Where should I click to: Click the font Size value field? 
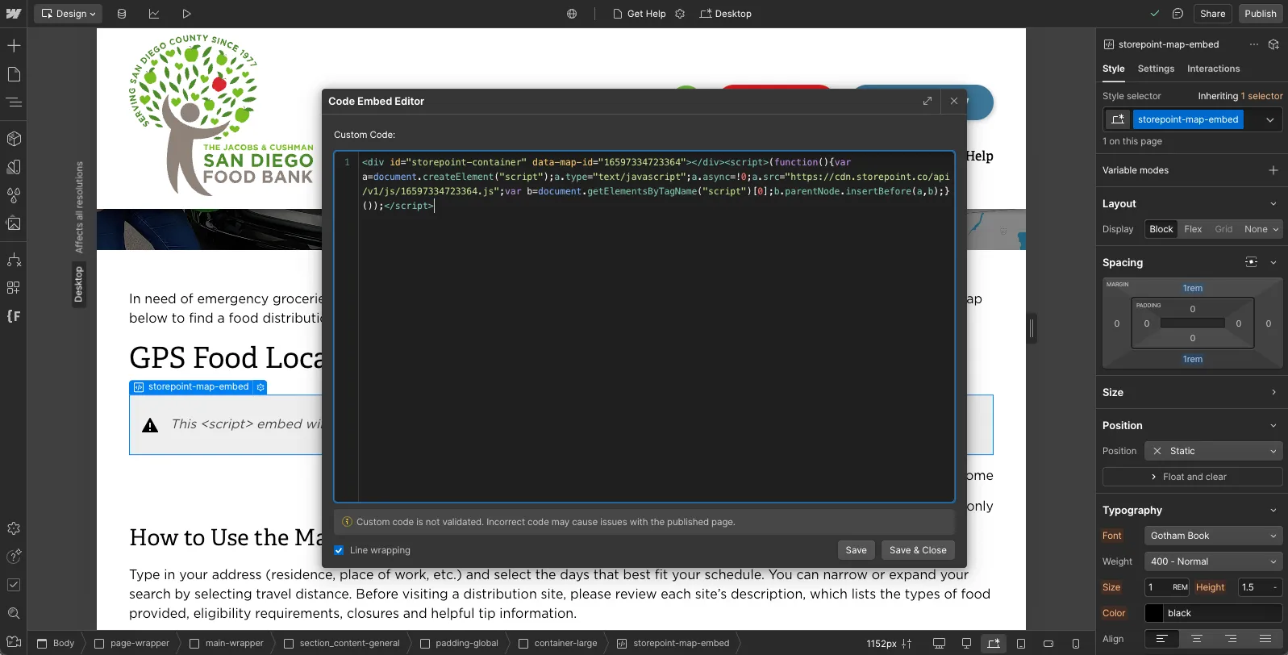click(1158, 587)
